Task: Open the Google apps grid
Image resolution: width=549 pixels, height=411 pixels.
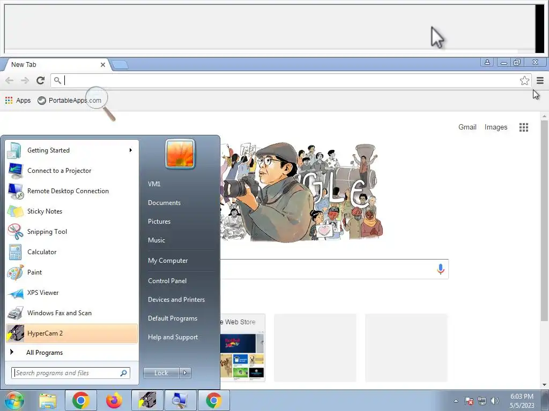Action: coord(523,127)
